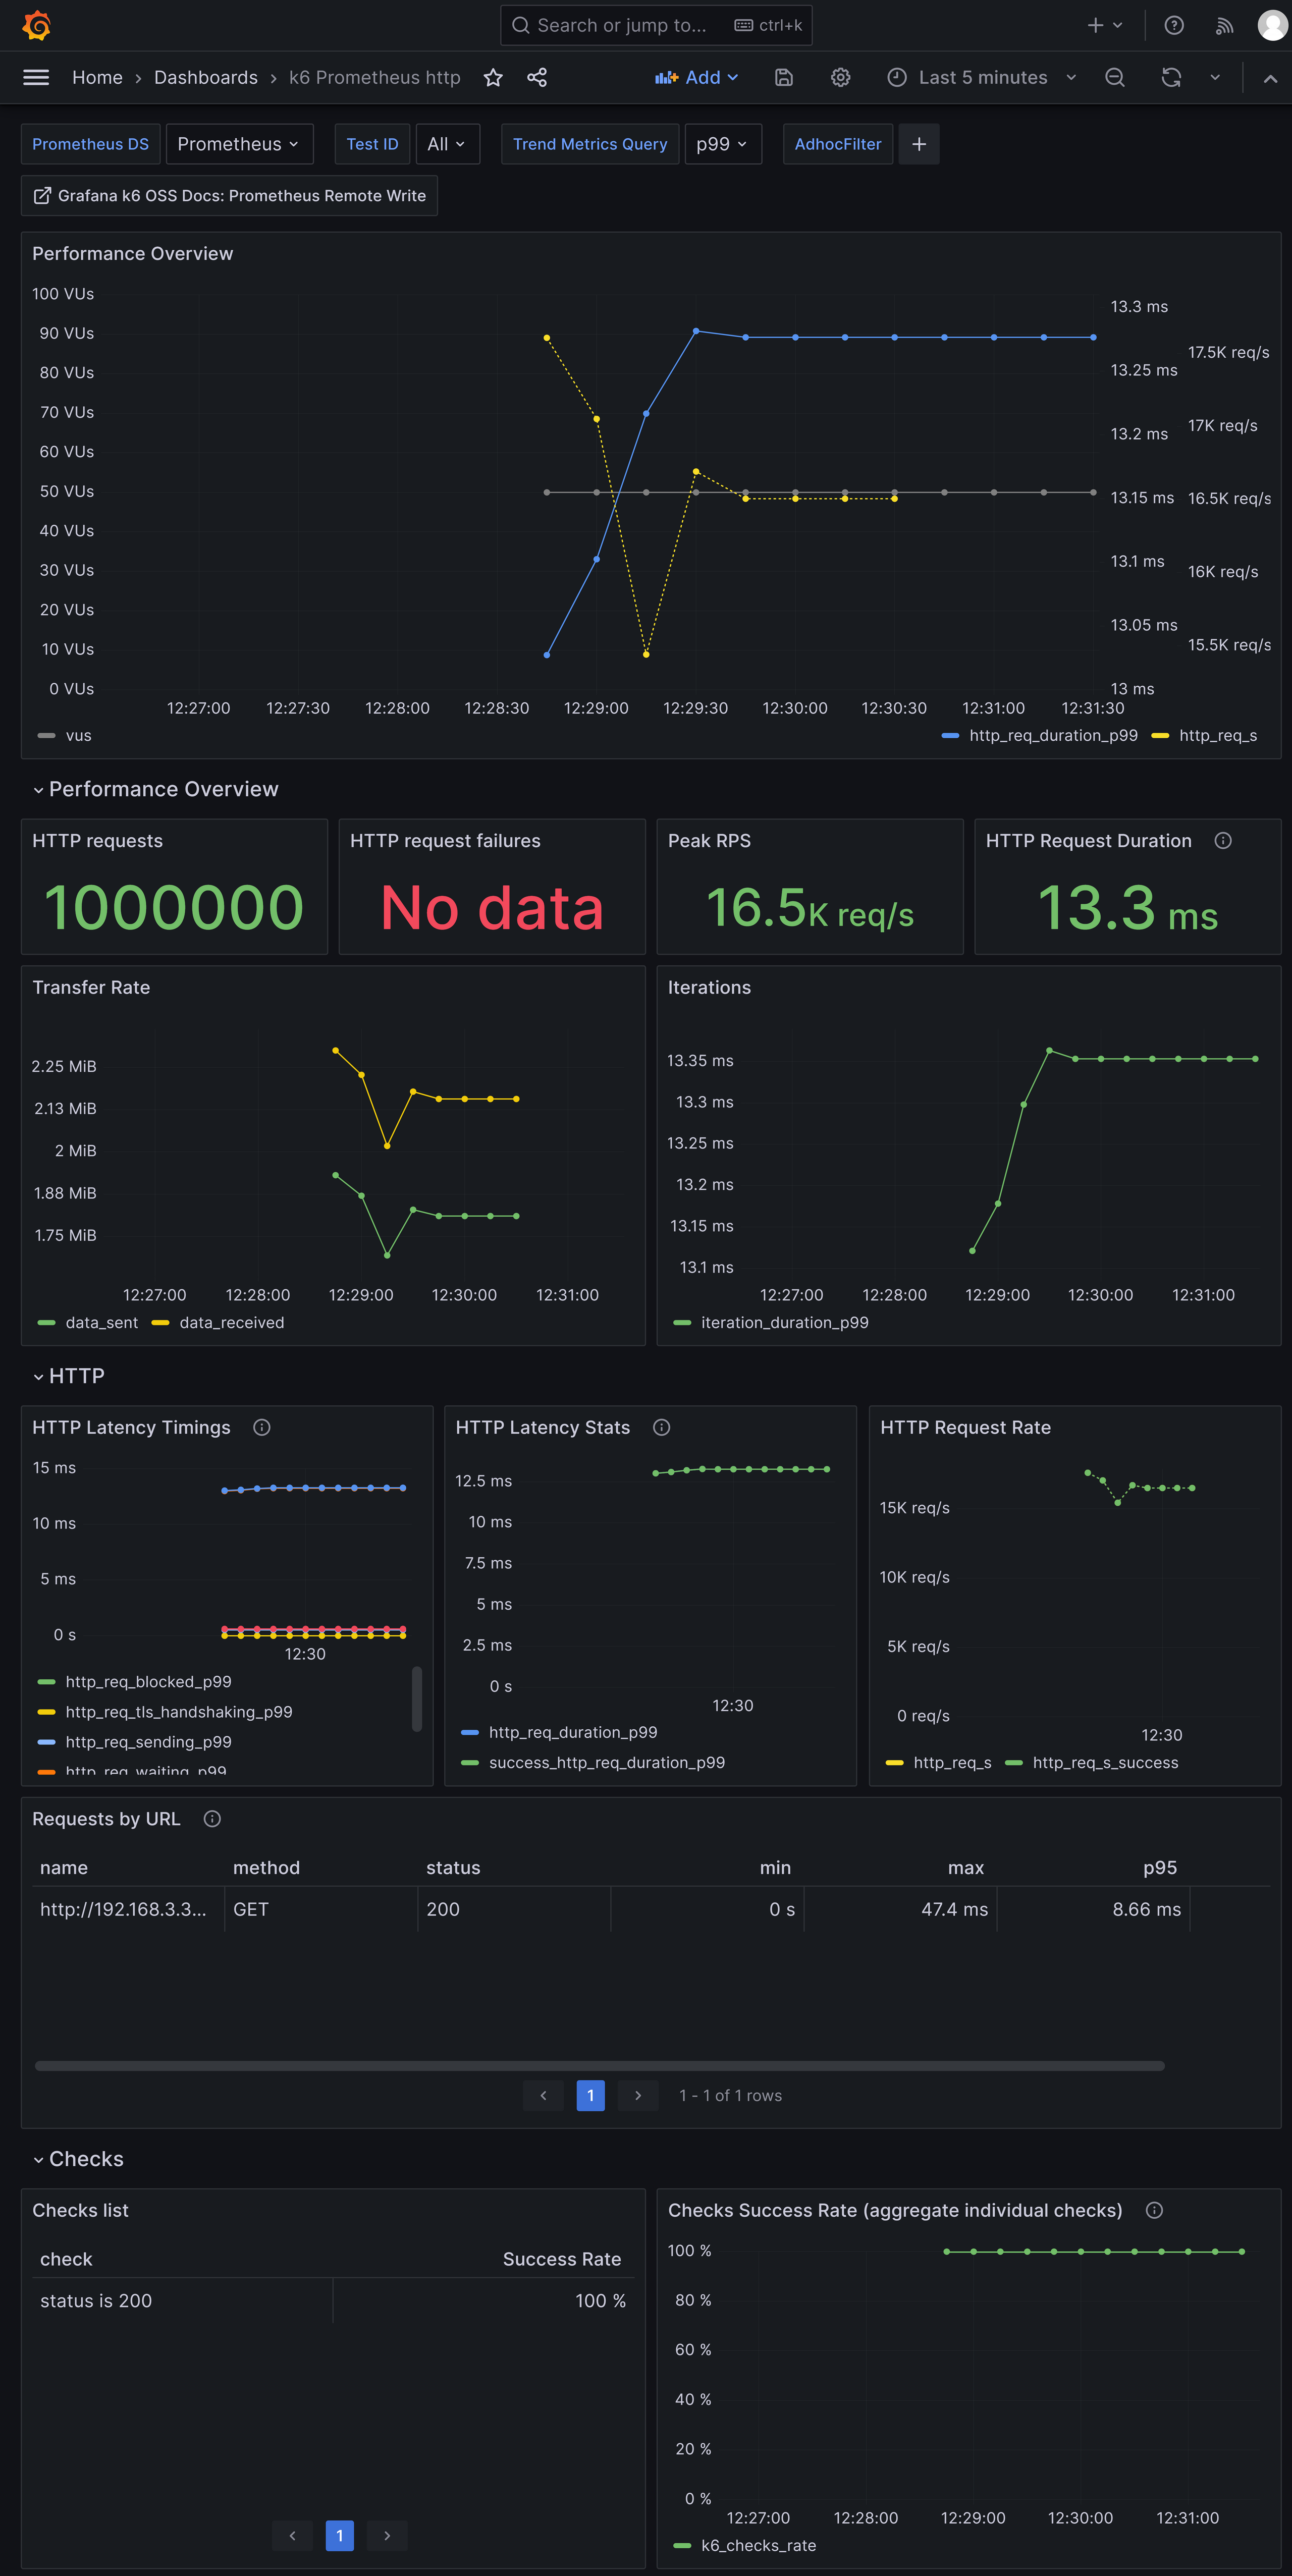Collapse the top toolbar with chevron-up
The image size is (1292, 2576).
(1270, 78)
